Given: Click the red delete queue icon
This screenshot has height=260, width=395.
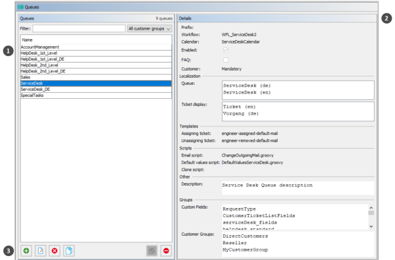Looking at the screenshot, I should pos(55,251).
